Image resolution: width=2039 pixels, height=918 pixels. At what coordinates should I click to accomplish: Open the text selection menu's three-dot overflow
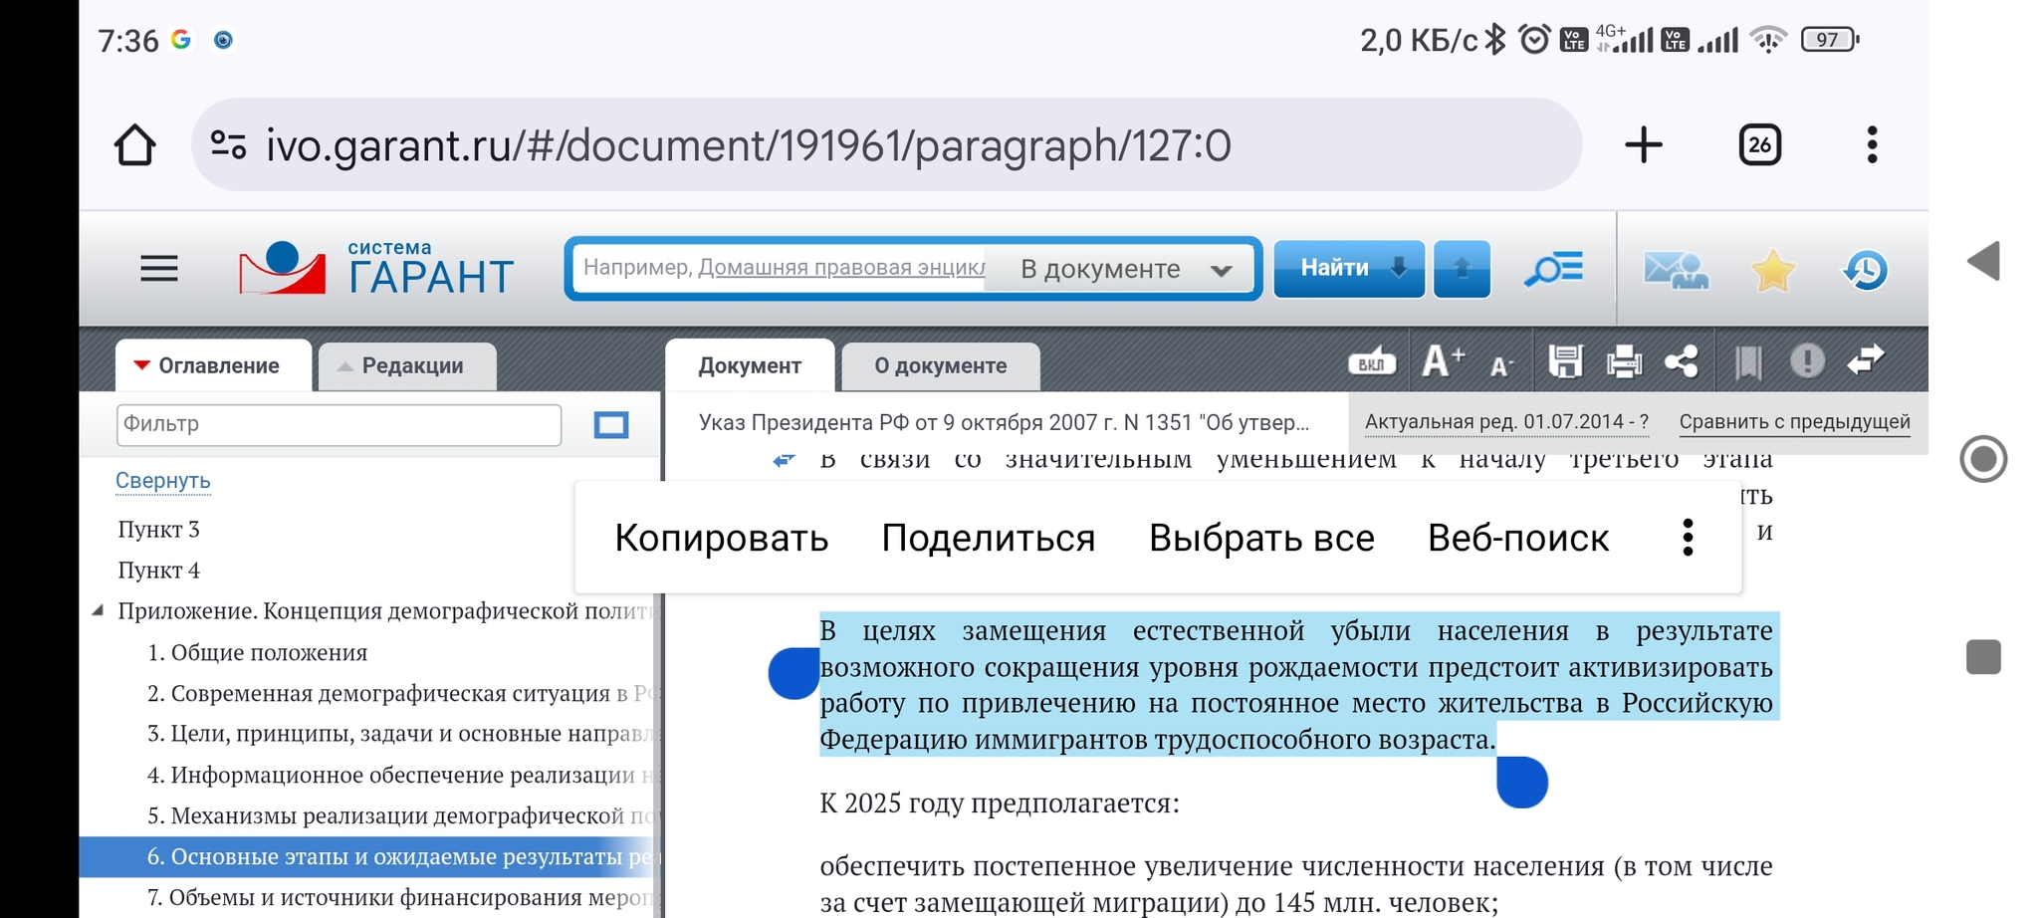pos(1687,538)
